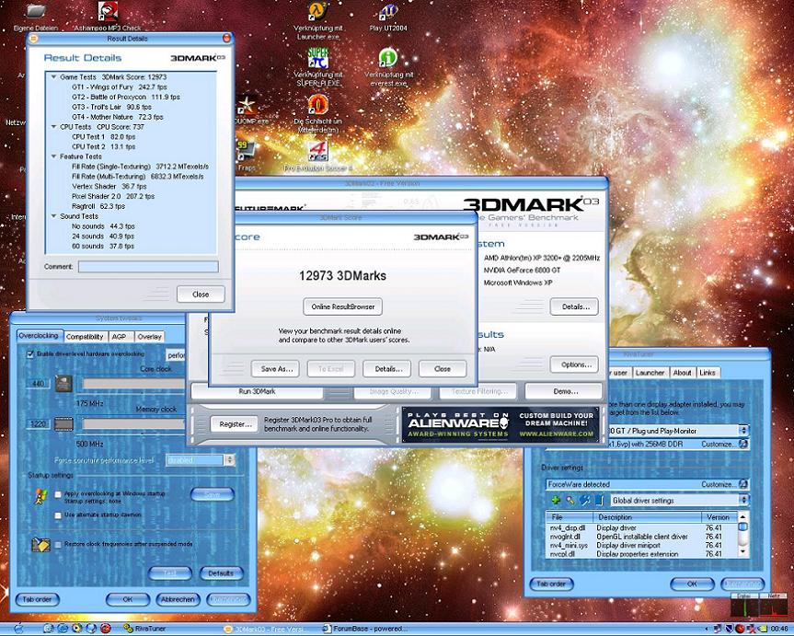Switch to the Compatibility tab

(85, 337)
